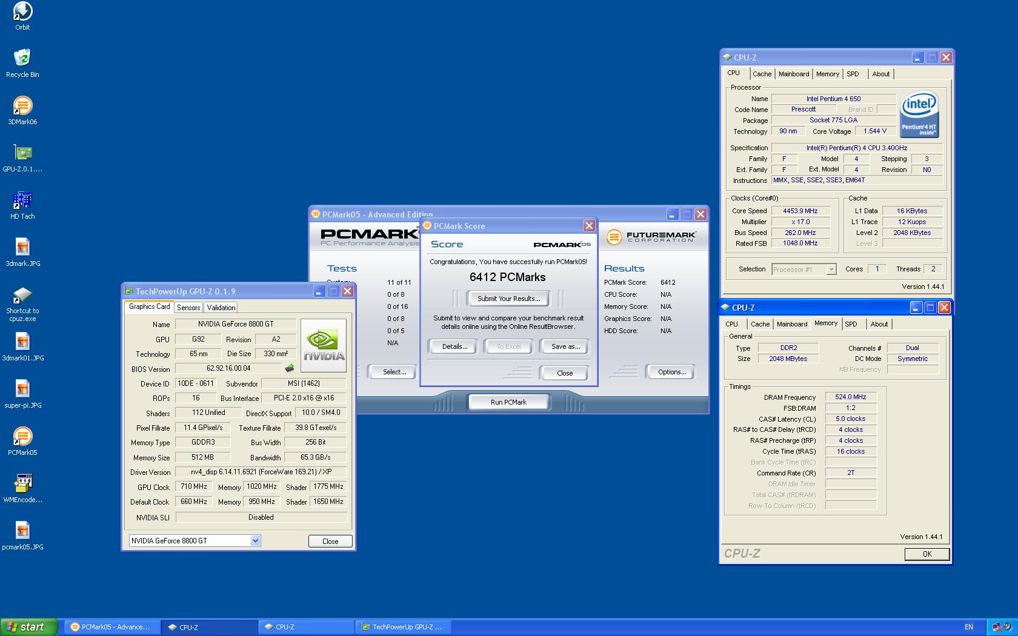Screen dimensions: 1018x636
Task: Click Close button in GPU-Z window
Action: pyautogui.click(x=330, y=542)
